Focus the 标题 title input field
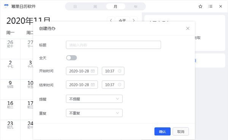 113,45
